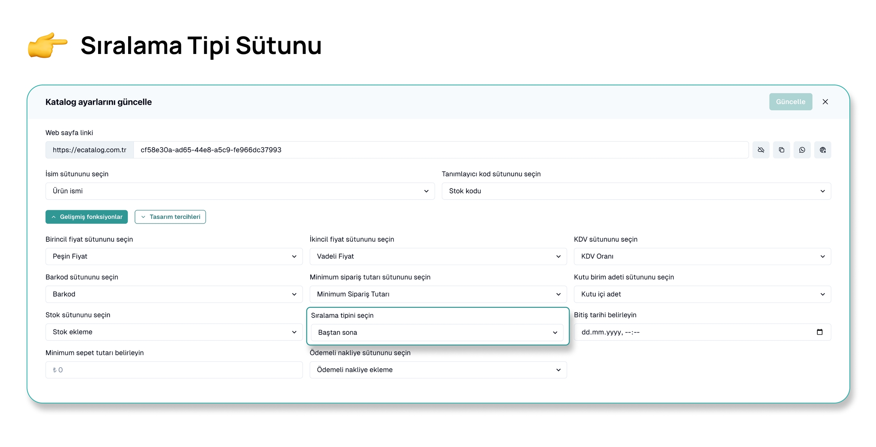Expand Tasarım tercihleri section

tap(170, 217)
